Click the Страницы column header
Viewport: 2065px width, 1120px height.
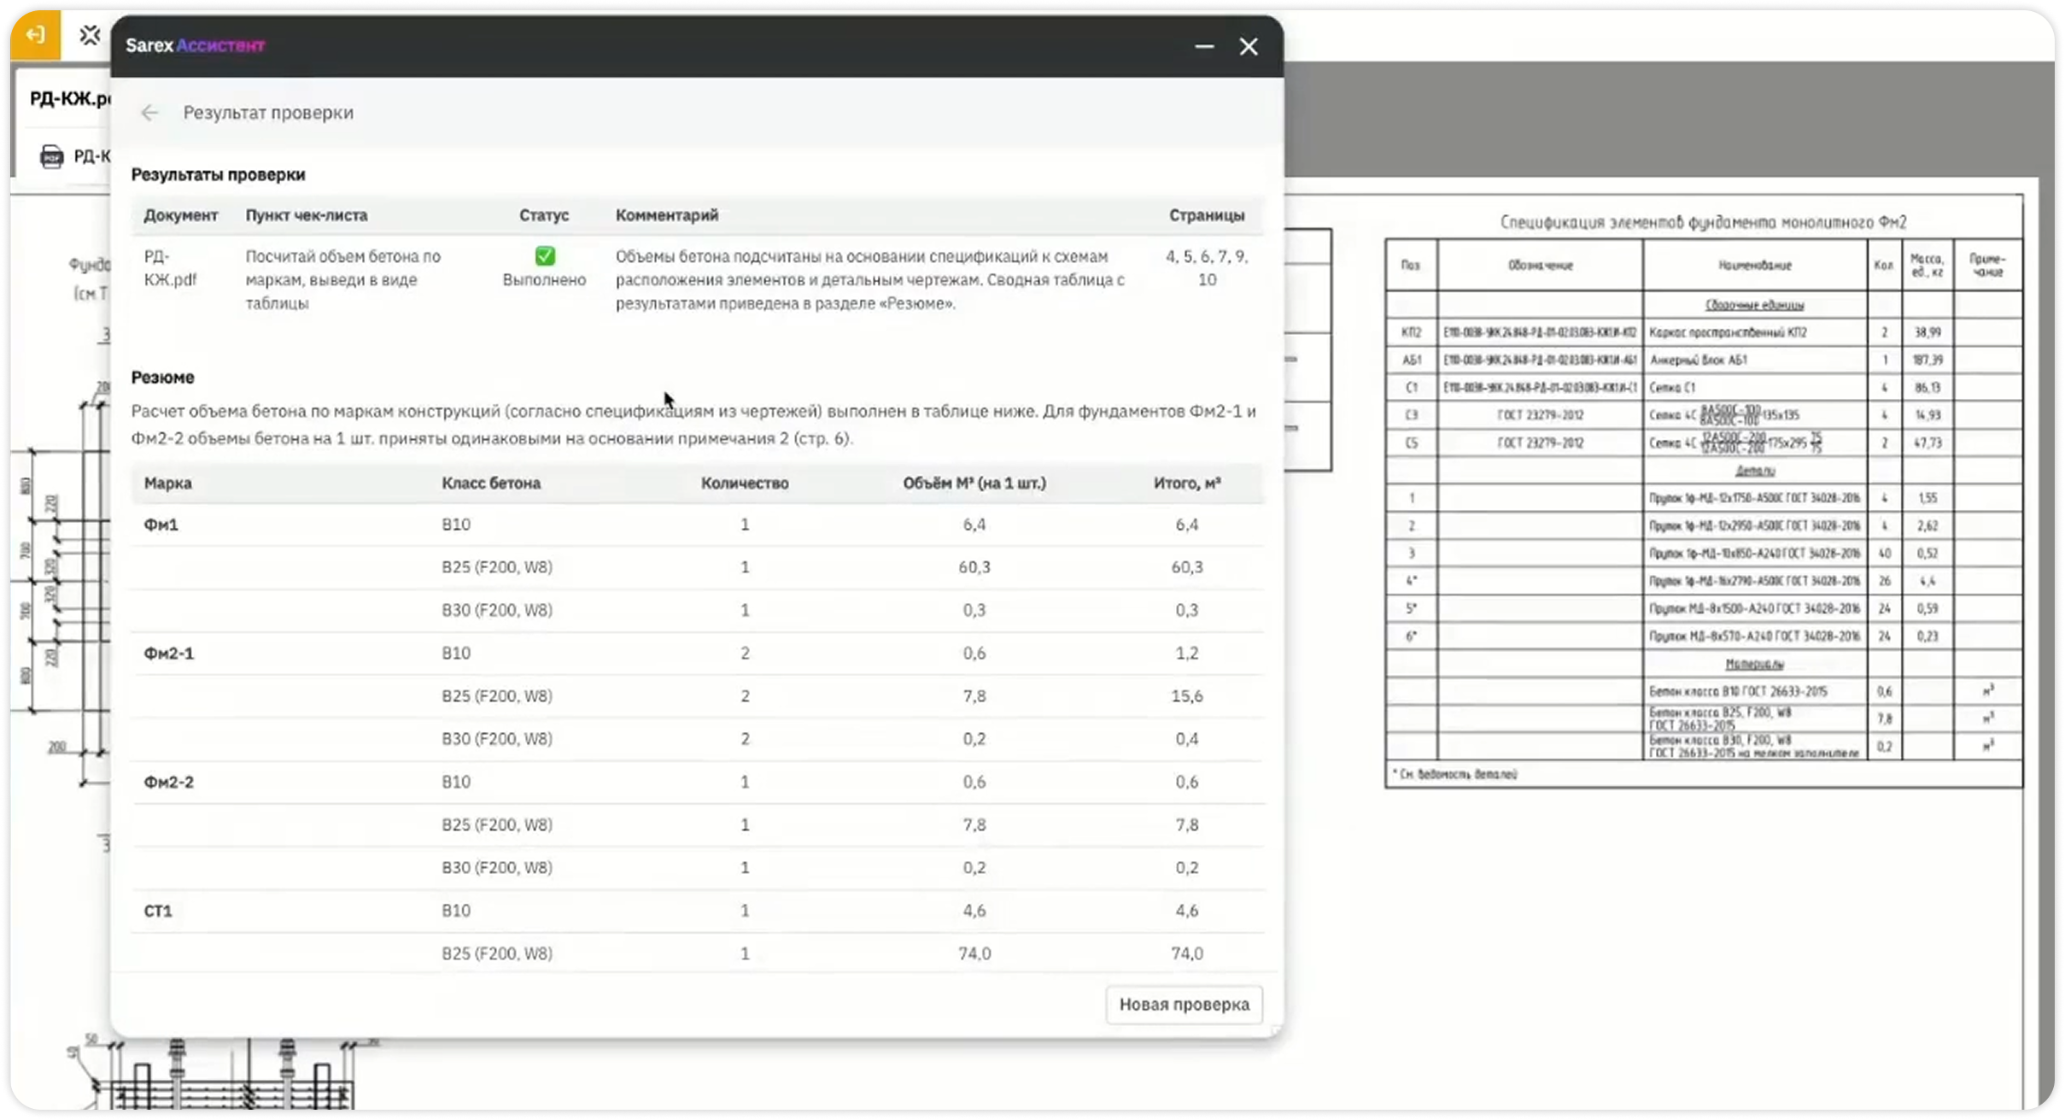[x=1206, y=215]
